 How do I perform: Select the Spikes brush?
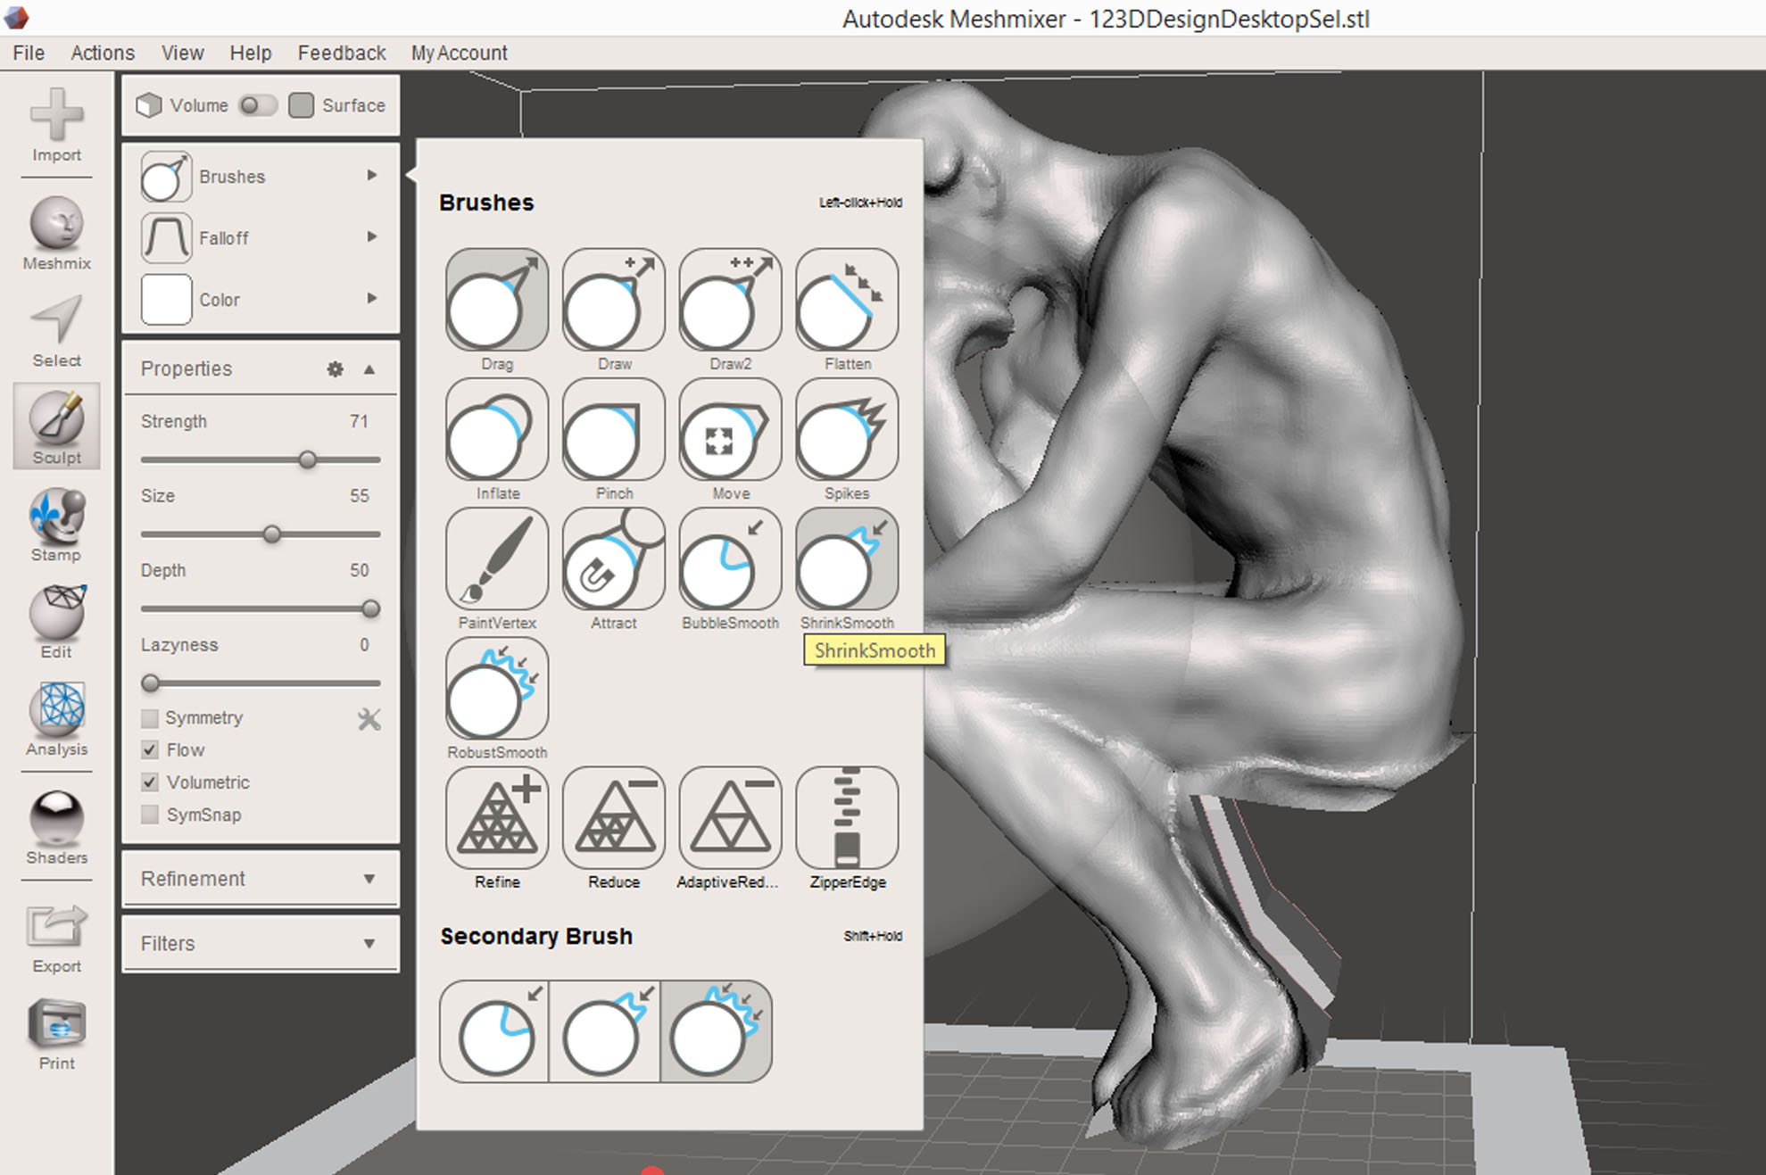tap(847, 429)
